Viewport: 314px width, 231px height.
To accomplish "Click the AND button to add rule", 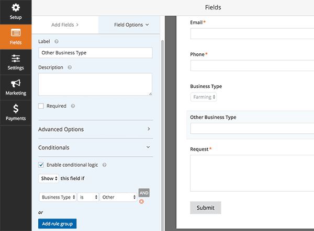I will pos(144,193).
